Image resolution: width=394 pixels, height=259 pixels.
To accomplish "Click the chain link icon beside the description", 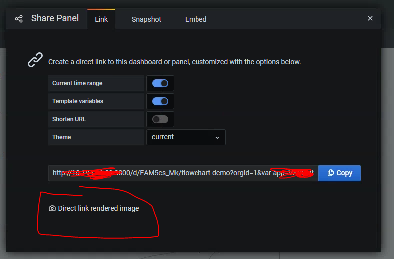I will click(x=35, y=60).
